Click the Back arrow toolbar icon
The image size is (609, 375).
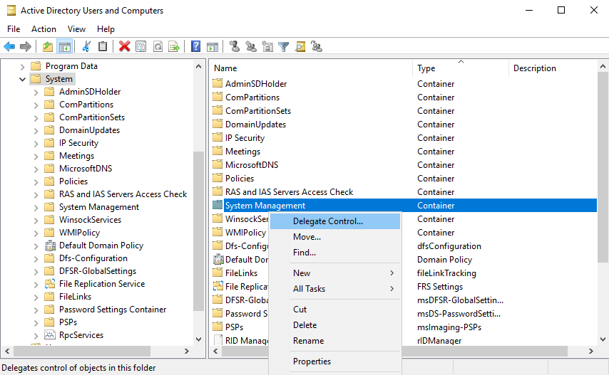point(9,47)
